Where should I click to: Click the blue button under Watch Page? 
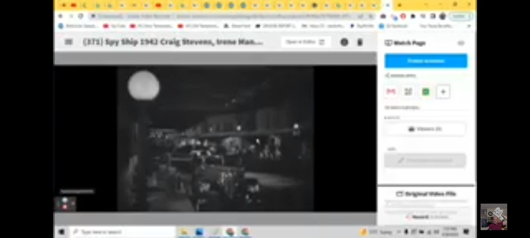click(x=426, y=61)
